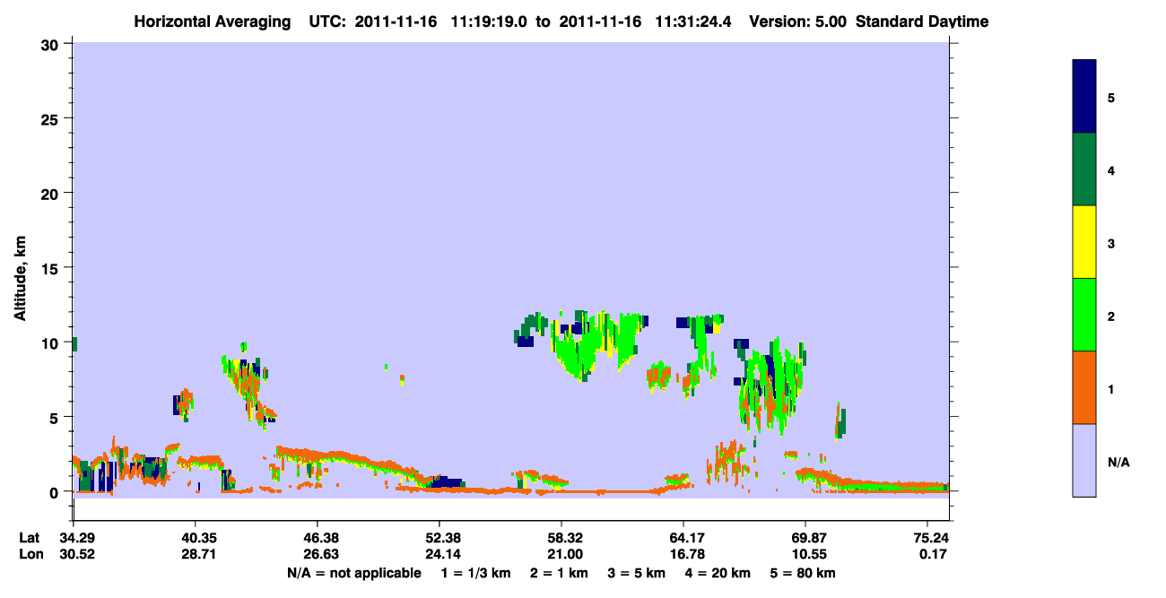Click the latitude value '64.17'
Viewport: 1166px width, 598px height.
683,538
